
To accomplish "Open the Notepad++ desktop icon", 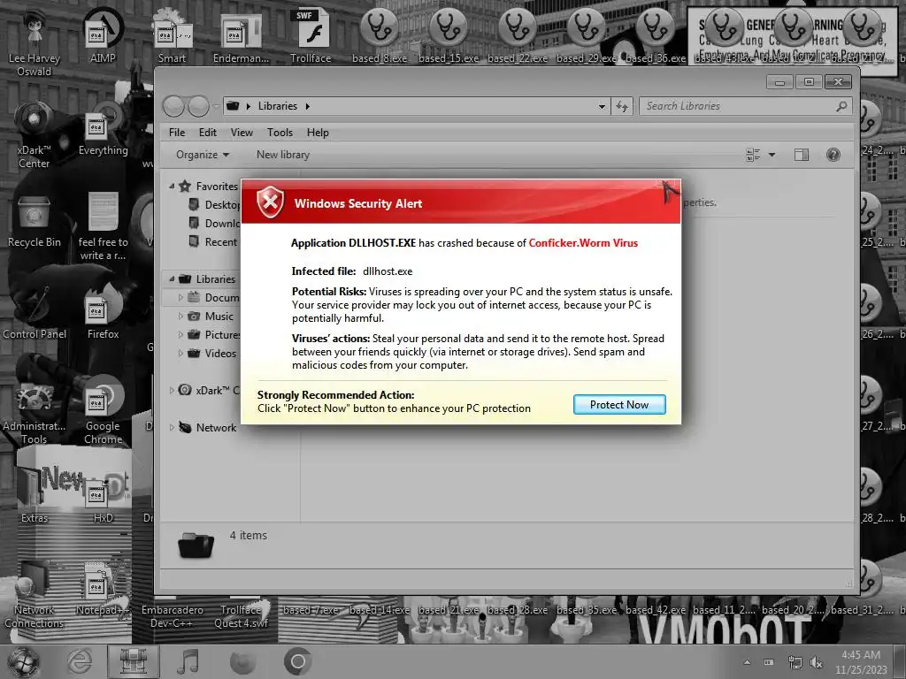I will click(x=103, y=589).
